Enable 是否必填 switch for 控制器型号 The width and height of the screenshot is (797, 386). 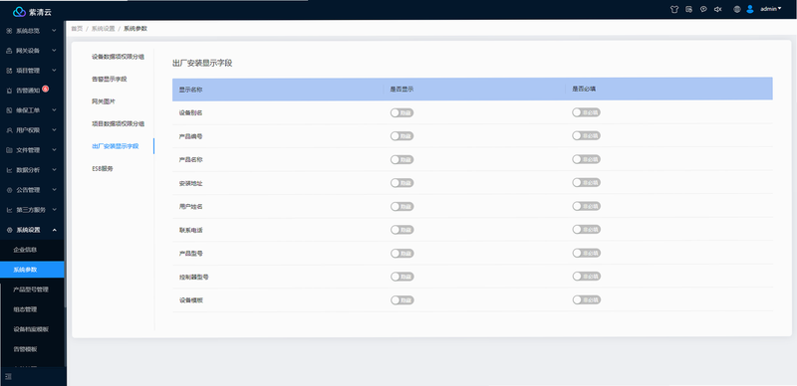586,277
